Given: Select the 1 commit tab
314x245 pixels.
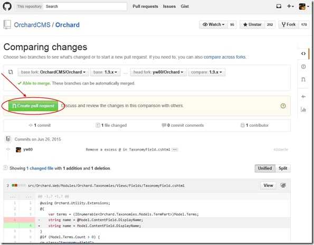Looking at the screenshot, I should [x=40, y=125].
